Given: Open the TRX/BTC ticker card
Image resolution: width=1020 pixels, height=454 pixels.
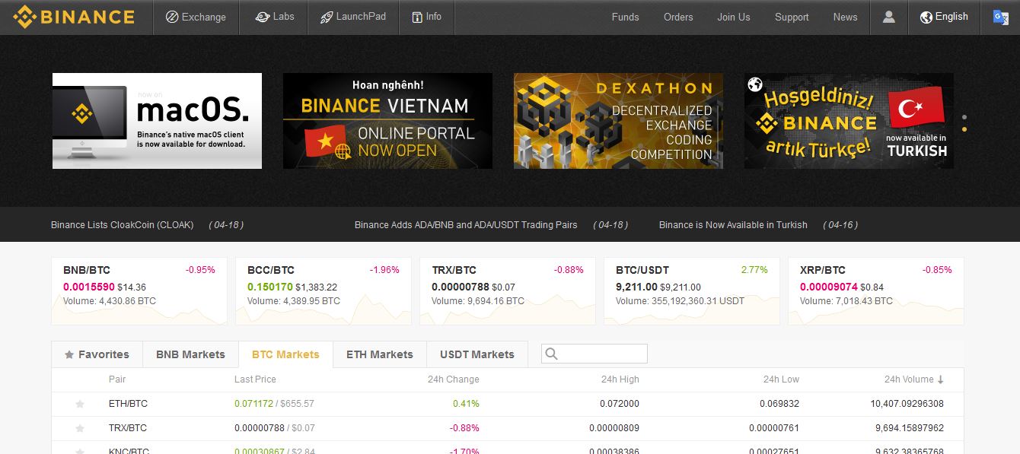Looking at the screenshot, I should (508, 291).
